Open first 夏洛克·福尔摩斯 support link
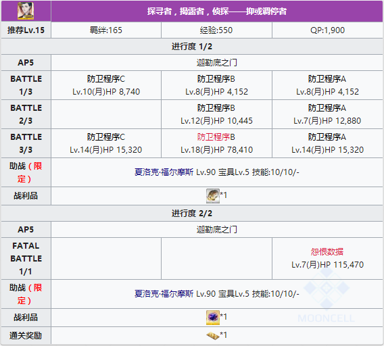This screenshot has height=346, width=384. coord(164,172)
